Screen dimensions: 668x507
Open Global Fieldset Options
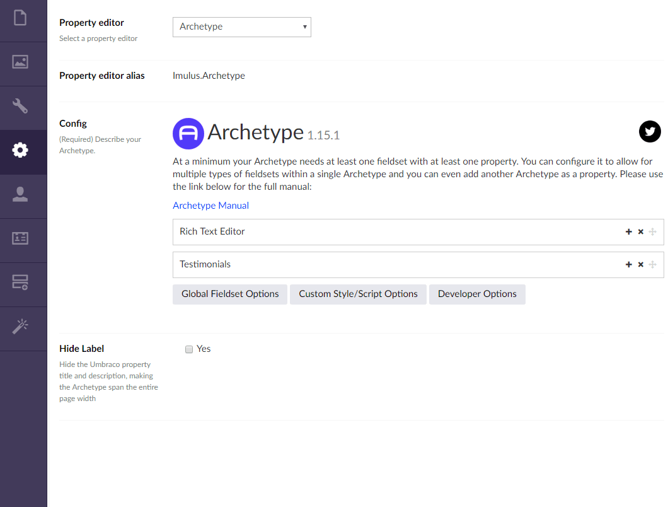click(x=230, y=294)
